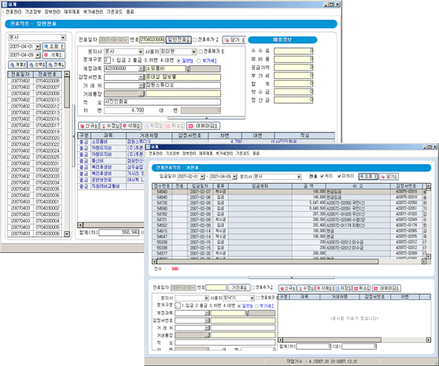Click 일반전표 button next to 번호 field
Viewport: 439px width, 366px height.
(x=179, y=40)
